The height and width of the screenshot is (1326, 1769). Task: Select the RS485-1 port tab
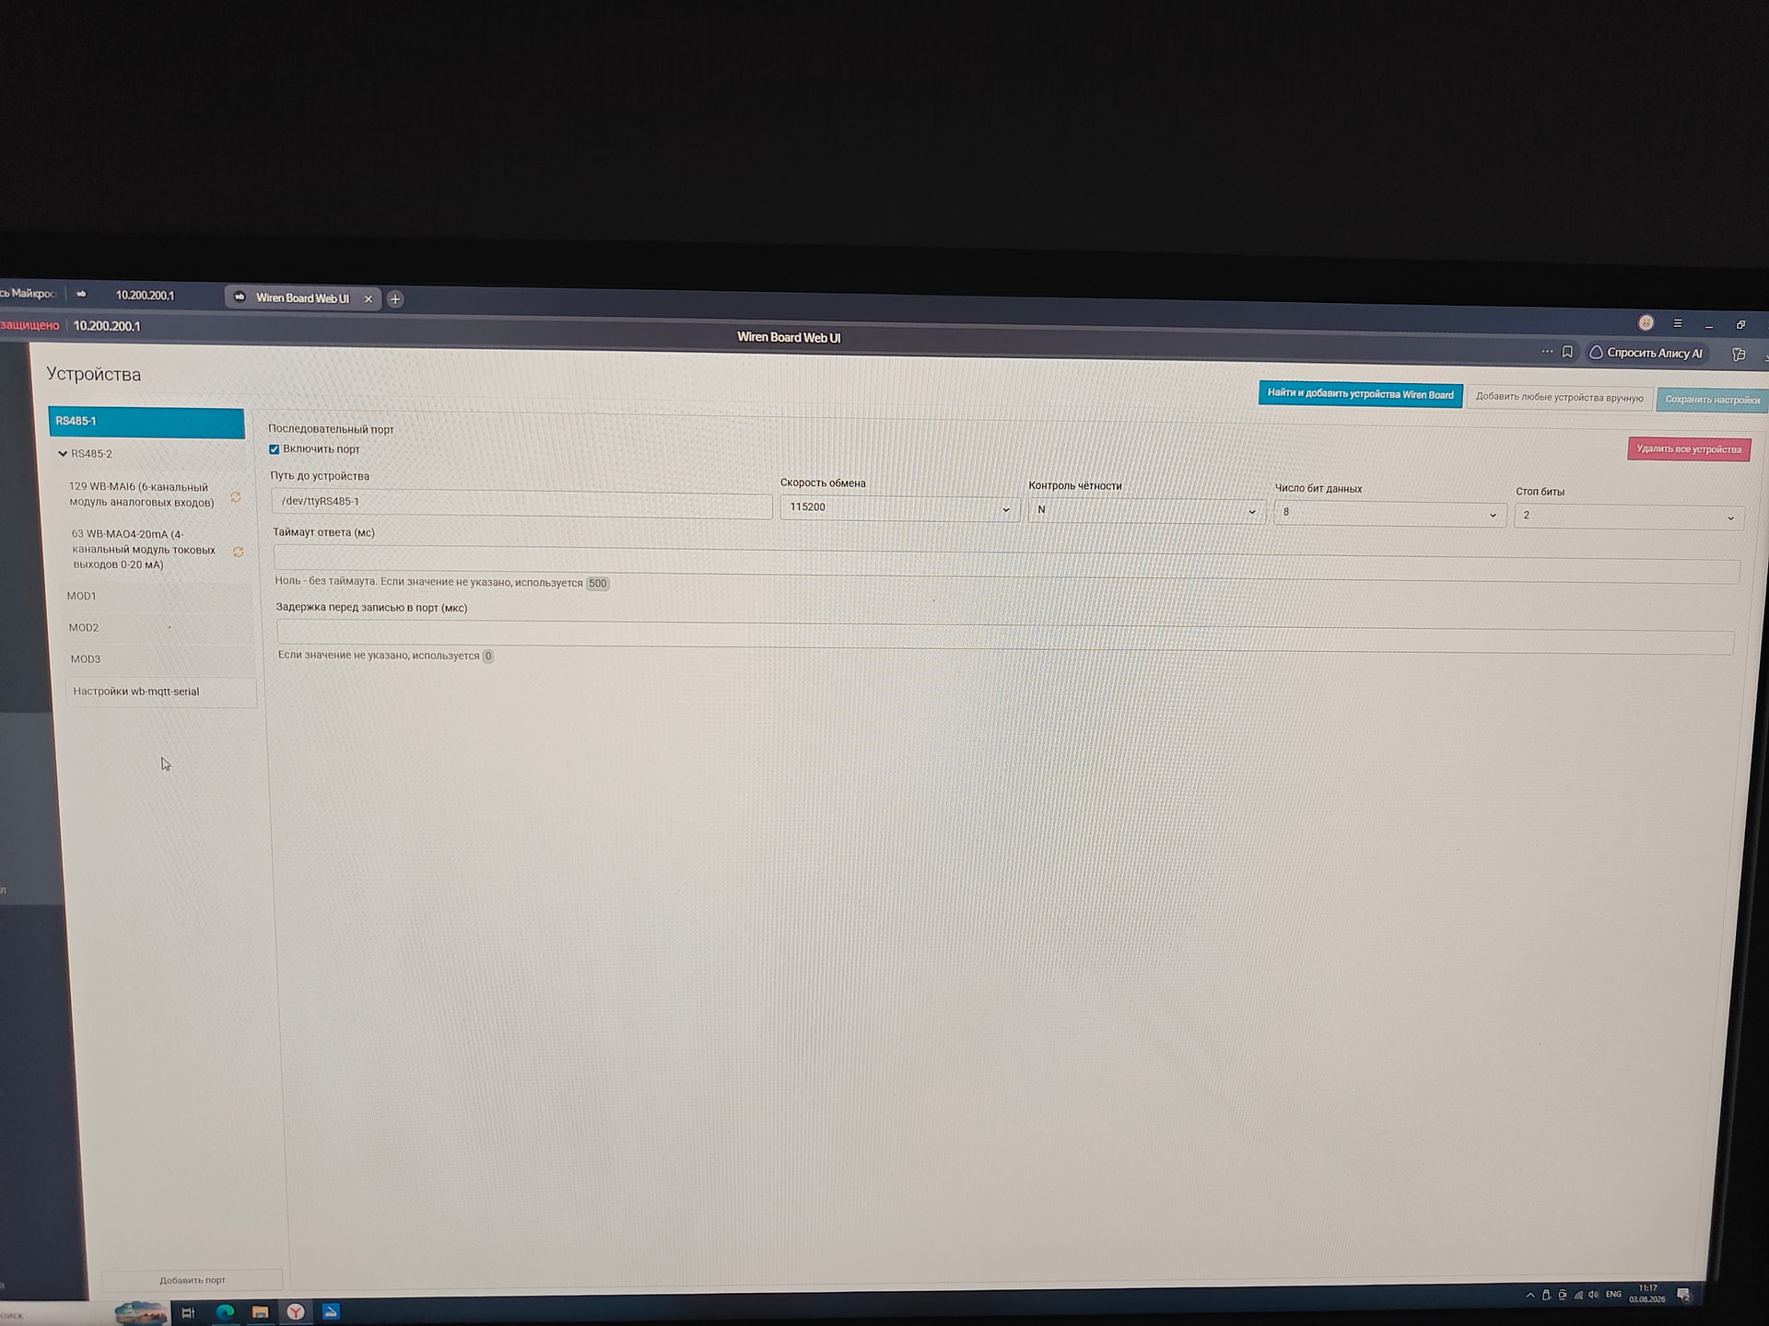tap(146, 423)
